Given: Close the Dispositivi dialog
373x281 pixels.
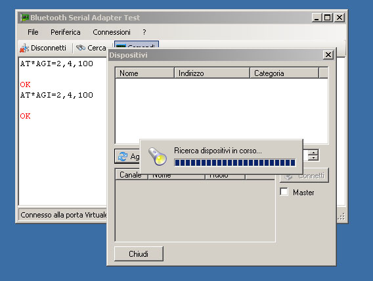Looking at the screenshot, I should [328, 55].
